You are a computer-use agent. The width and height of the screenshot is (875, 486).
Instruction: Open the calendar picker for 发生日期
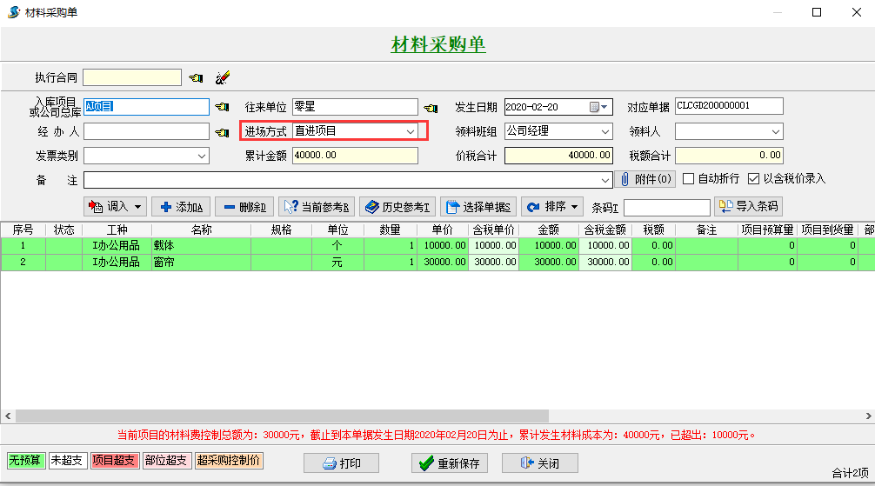point(596,107)
